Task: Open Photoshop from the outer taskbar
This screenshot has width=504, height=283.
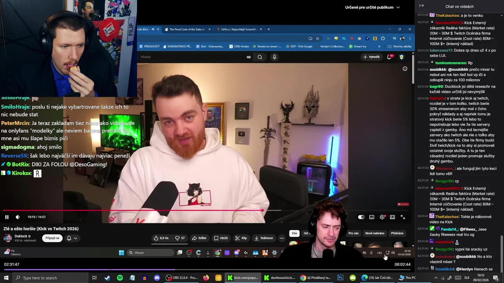Action: pyautogui.click(x=340, y=278)
